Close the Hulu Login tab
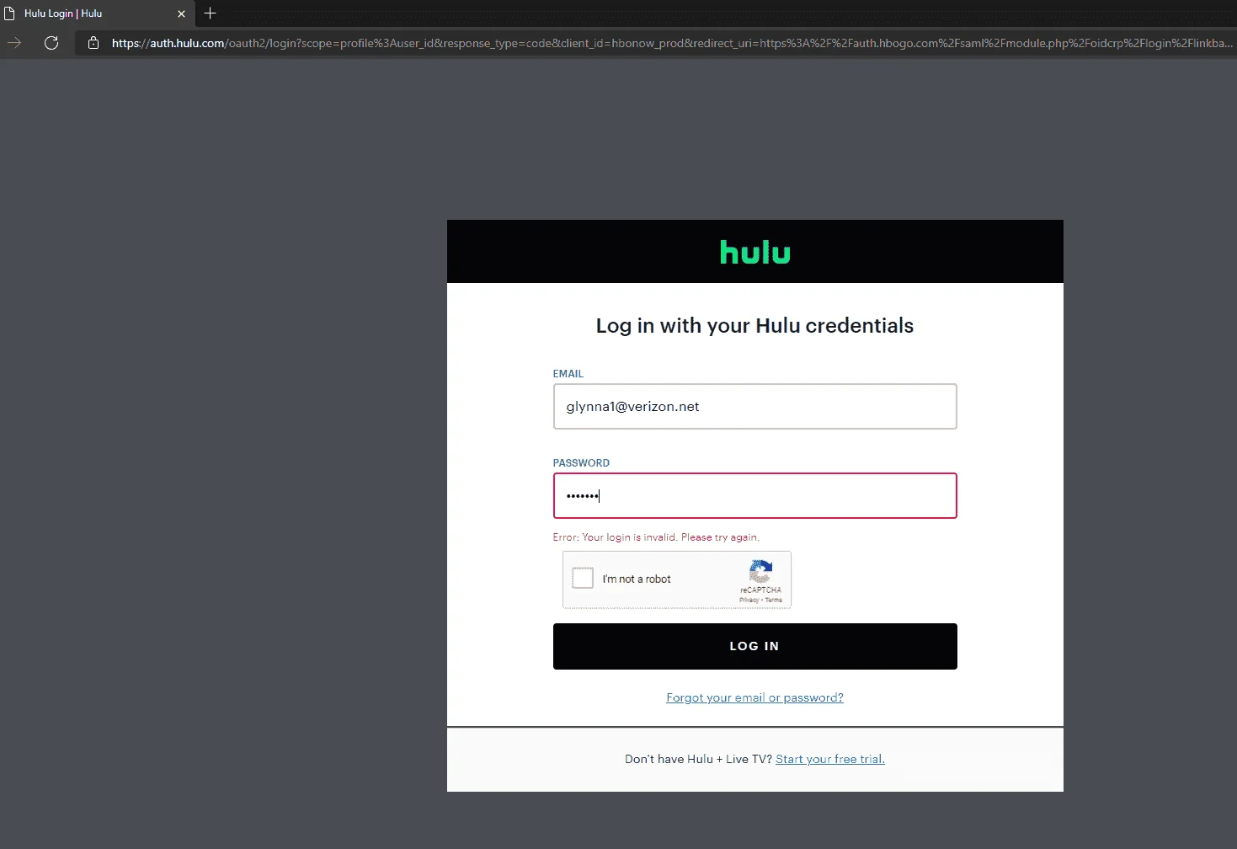 pyautogui.click(x=181, y=13)
